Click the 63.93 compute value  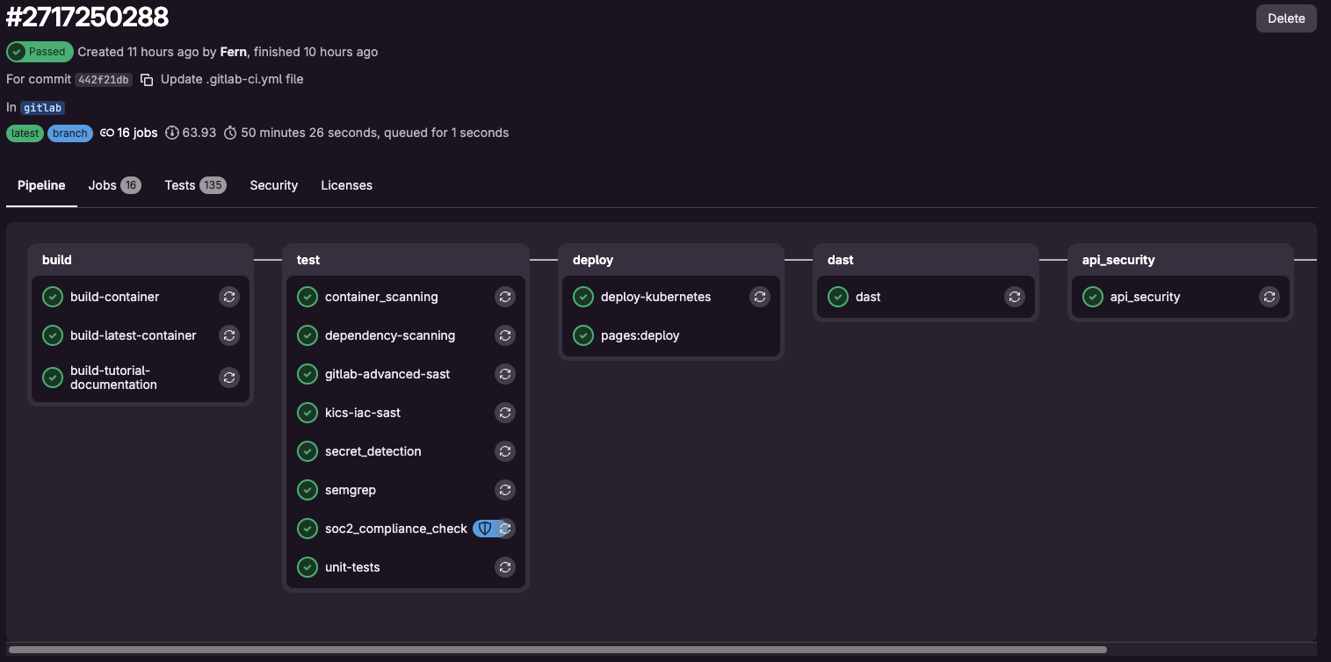pos(199,133)
